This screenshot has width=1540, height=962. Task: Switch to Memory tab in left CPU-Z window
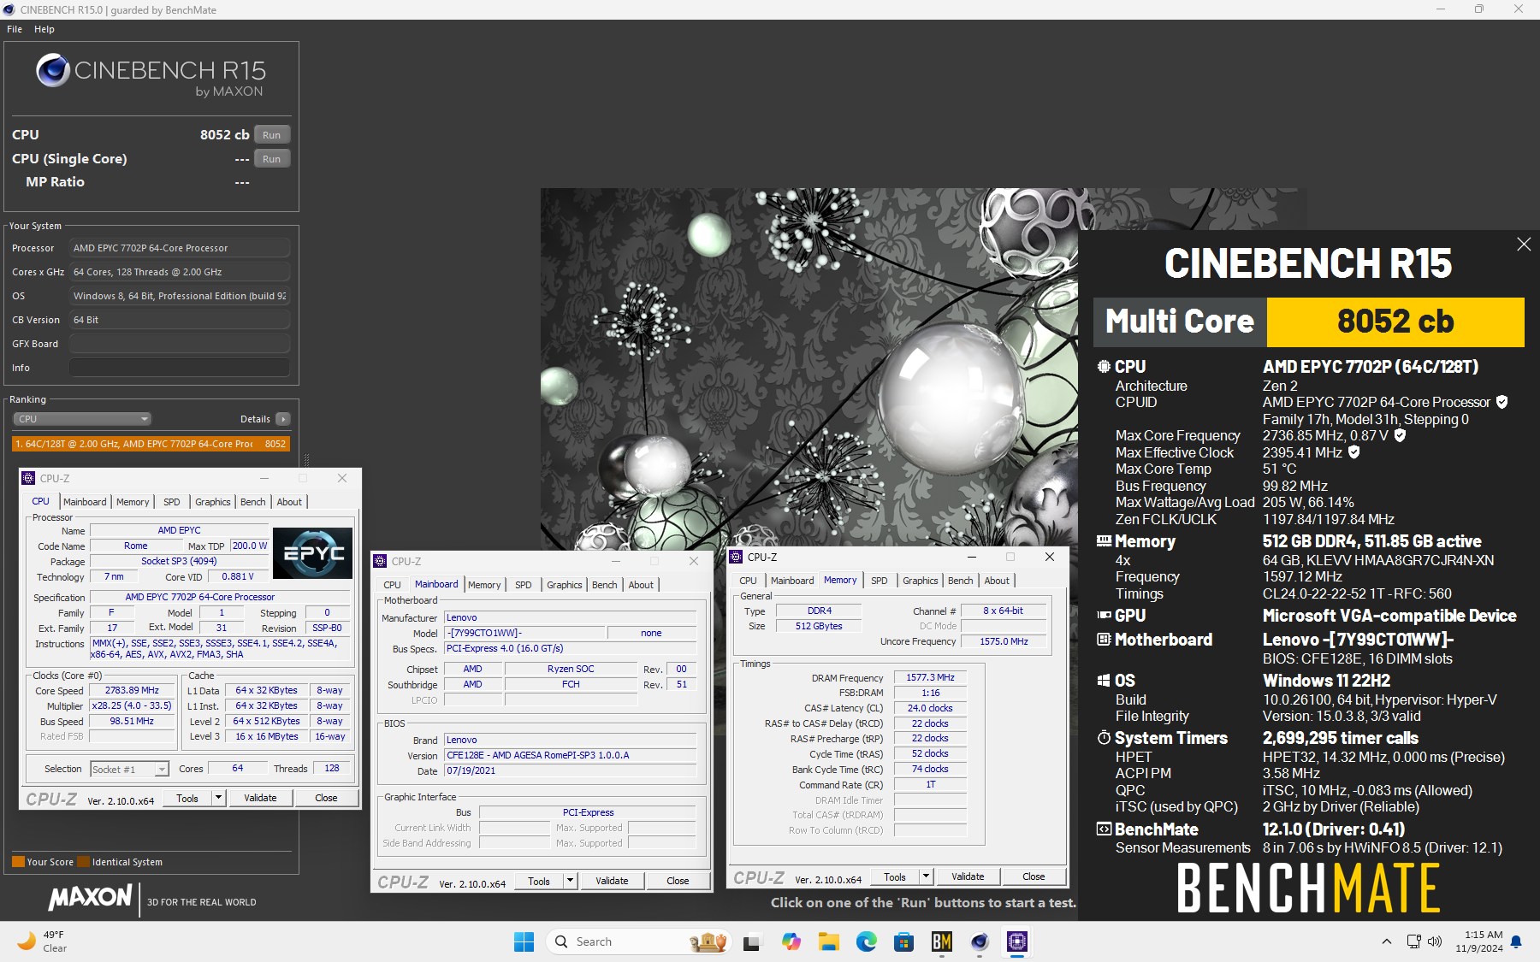pos(133,502)
